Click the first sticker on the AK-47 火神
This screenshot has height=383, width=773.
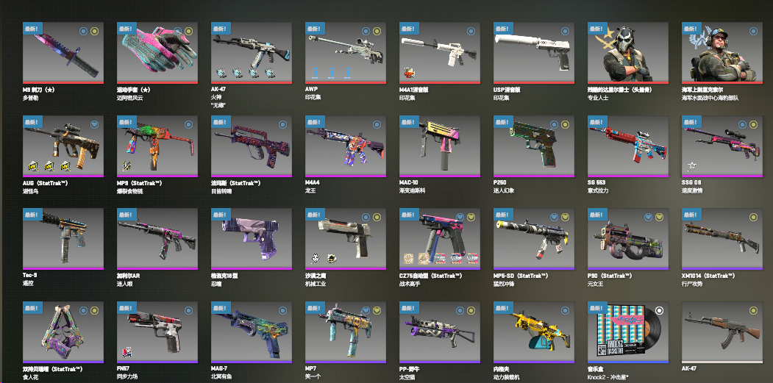(x=221, y=73)
